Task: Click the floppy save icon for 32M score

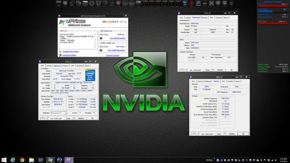Action: pos(101,38)
